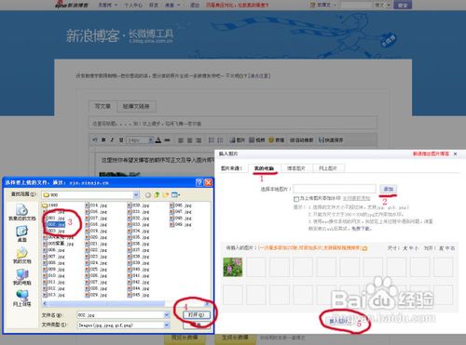This screenshot has width=466, height=345.
Task: Open the view menu dropdown in file dialog toolbar
Action: coord(176,195)
